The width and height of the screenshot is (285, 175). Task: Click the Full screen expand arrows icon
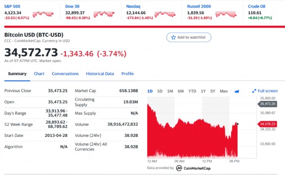[x=254, y=91]
